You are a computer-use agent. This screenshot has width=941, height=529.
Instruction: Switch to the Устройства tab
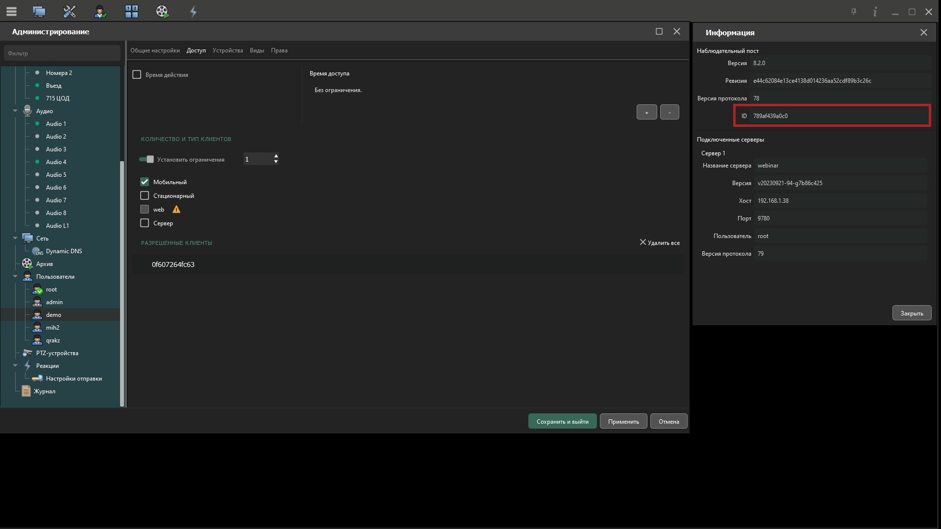point(227,50)
